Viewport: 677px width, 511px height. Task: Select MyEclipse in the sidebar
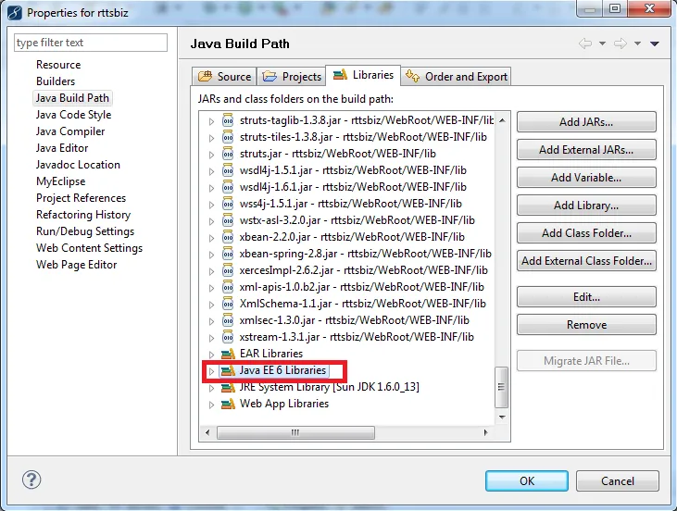coord(60,181)
